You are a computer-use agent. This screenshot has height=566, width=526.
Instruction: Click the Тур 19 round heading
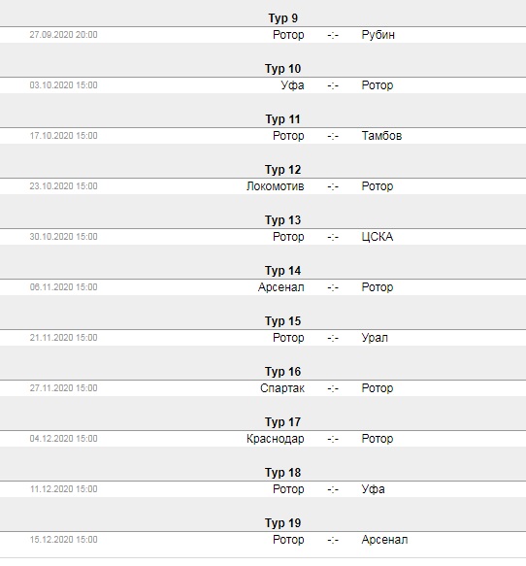point(282,523)
